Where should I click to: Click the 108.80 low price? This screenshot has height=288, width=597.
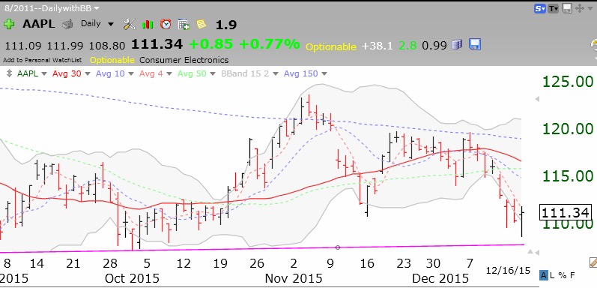click(x=107, y=46)
